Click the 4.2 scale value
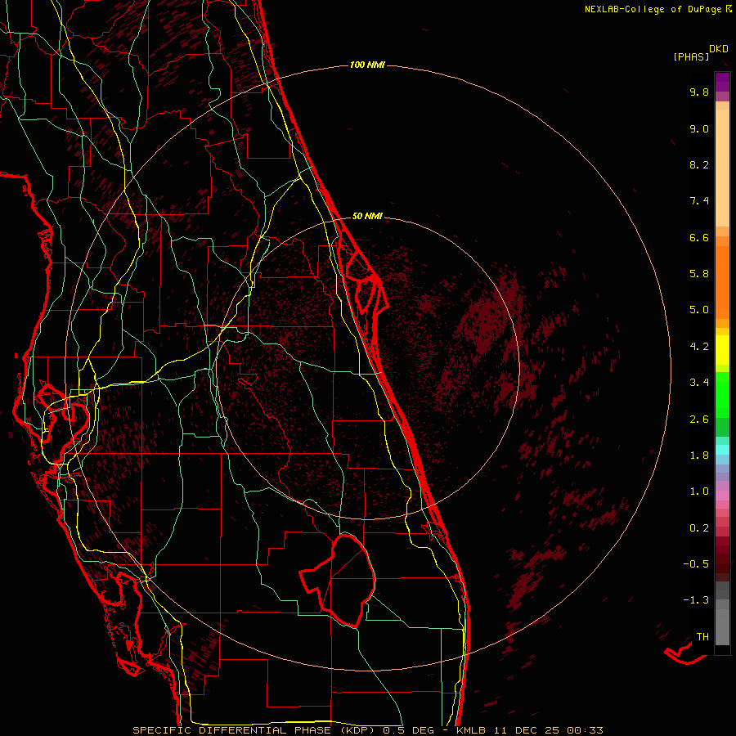 [x=699, y=347]
